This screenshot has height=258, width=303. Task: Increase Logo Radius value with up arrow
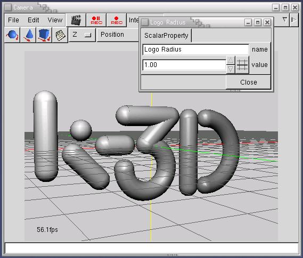pyautogui.click(x=231, y=61)
